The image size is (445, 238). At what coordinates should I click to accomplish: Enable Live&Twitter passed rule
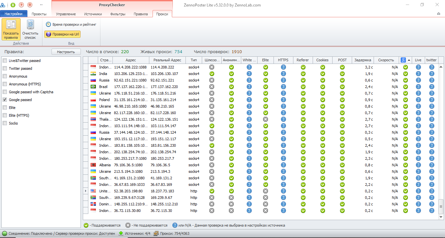click(5, 61)
